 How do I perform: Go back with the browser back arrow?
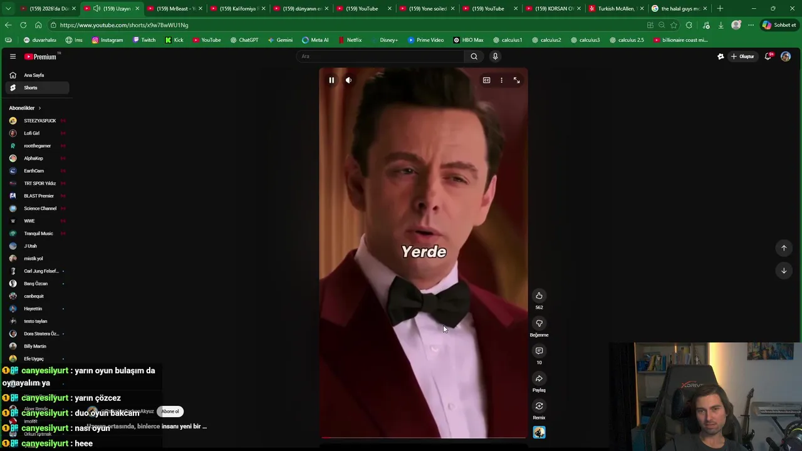click(8, 25)
